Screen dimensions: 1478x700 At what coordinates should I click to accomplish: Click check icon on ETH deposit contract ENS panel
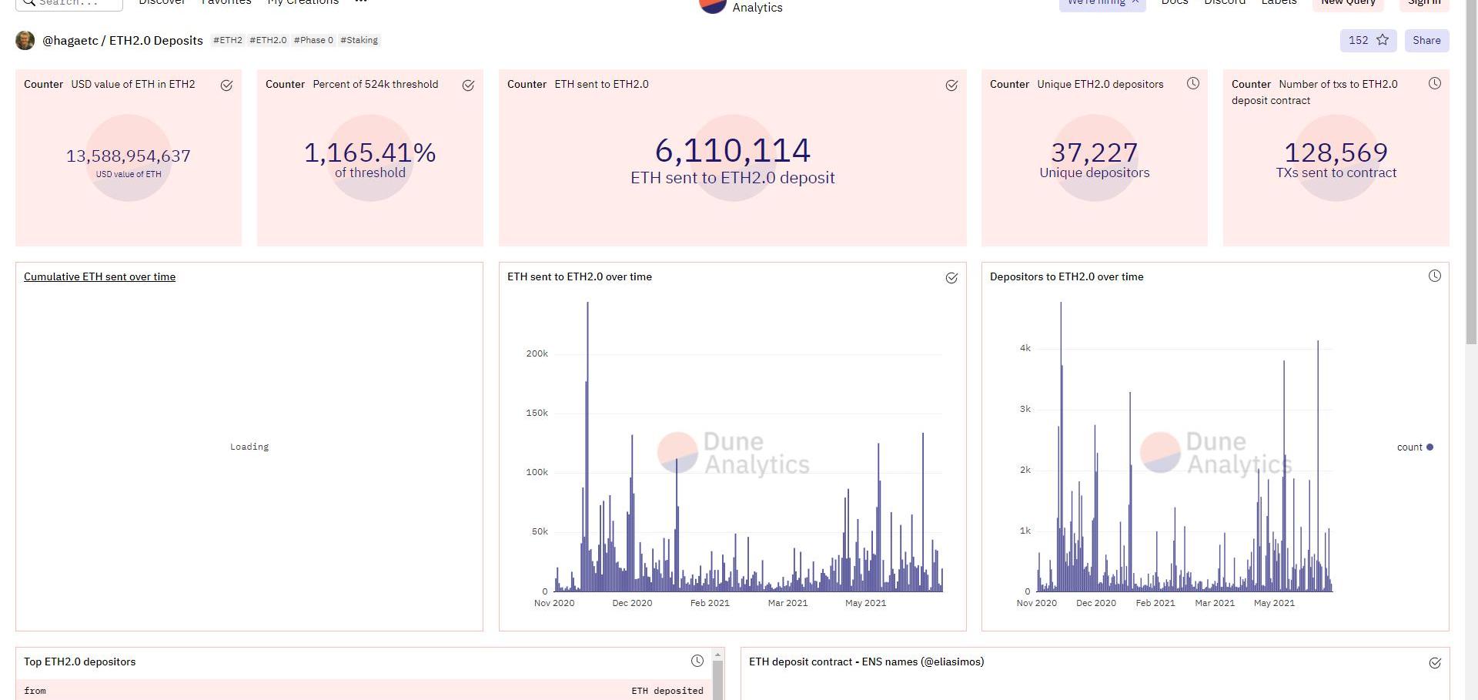1434,663
